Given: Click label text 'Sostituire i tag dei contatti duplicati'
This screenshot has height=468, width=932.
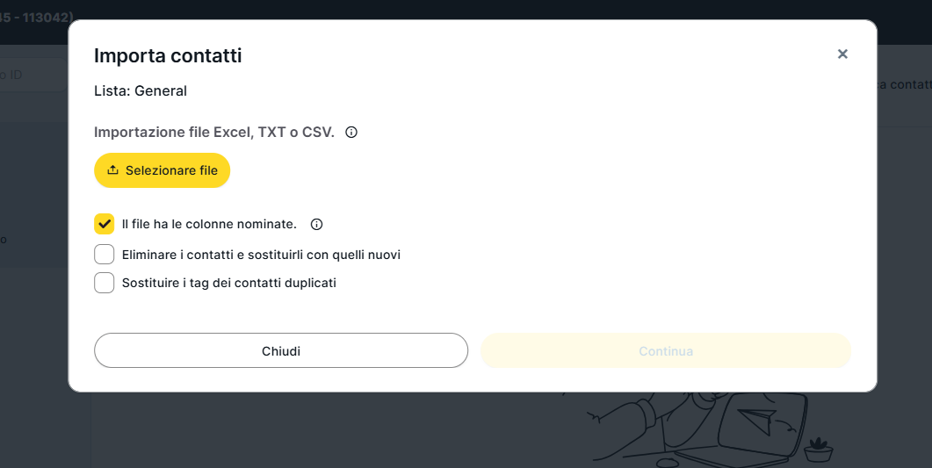Looking at the screenshot, I should click(228, 283).
